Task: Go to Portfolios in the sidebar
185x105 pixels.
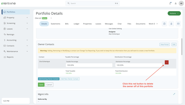Action: [16, 12]
